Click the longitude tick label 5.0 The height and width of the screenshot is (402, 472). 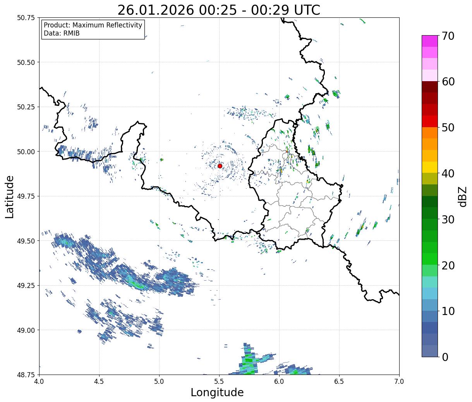coord(159,382)
